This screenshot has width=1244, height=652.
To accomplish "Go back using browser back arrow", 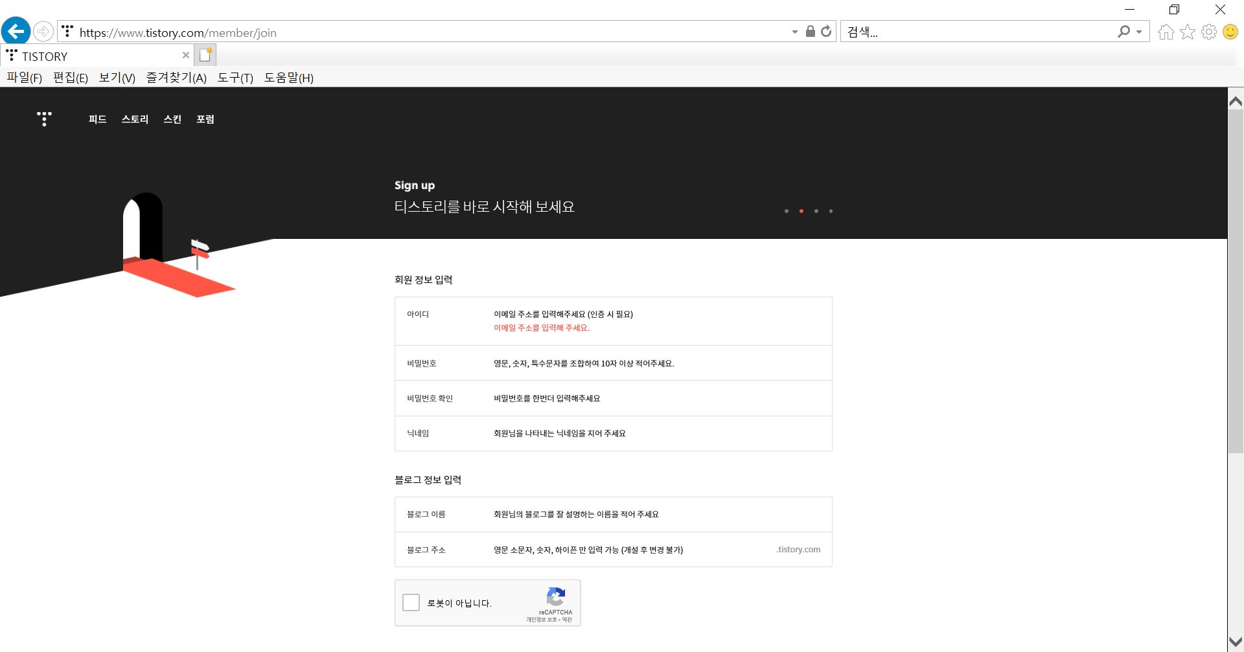I will [16, 31].
